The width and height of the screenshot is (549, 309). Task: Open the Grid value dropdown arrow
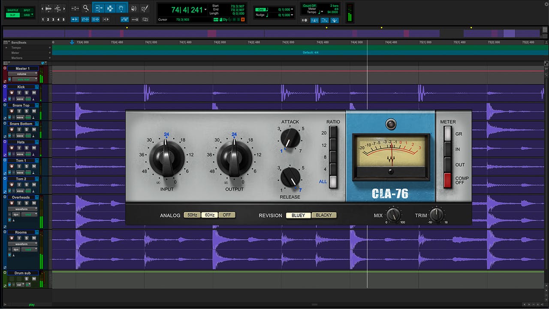[293, 9]
